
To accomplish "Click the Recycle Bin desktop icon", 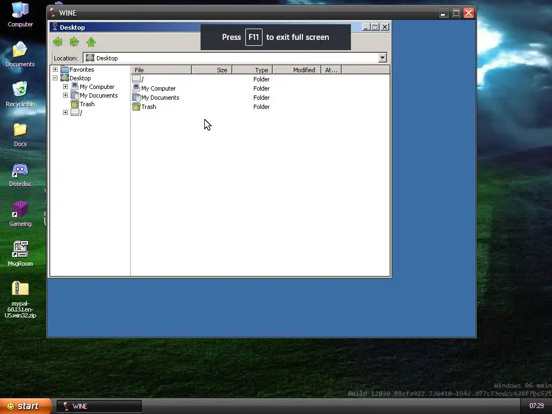I will (x=20, y=94).
